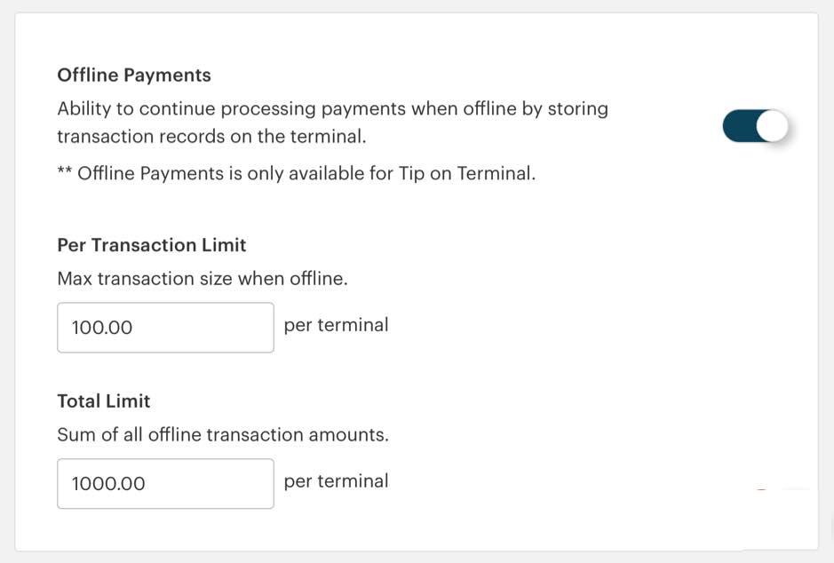Click the Total Limit heading
The height and width of the screenshot is (563, 834).
coord(103,401)
